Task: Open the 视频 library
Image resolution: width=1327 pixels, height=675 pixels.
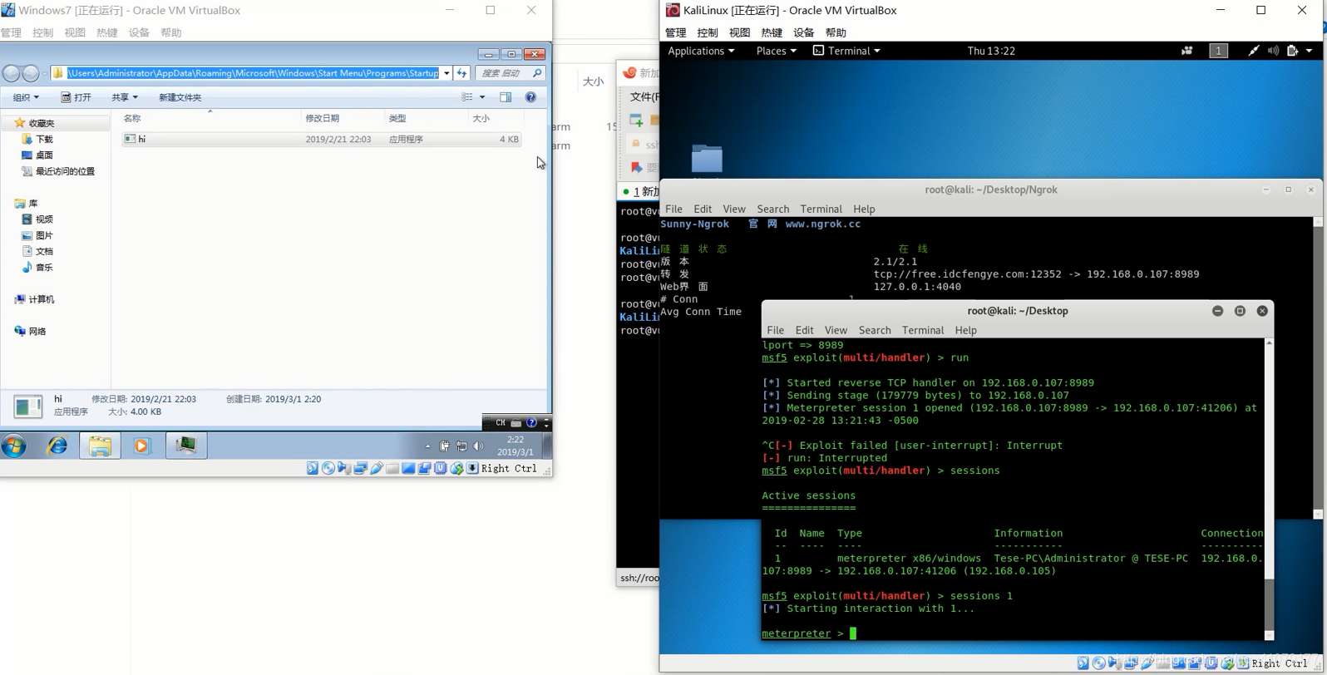Action: [37, 219]
